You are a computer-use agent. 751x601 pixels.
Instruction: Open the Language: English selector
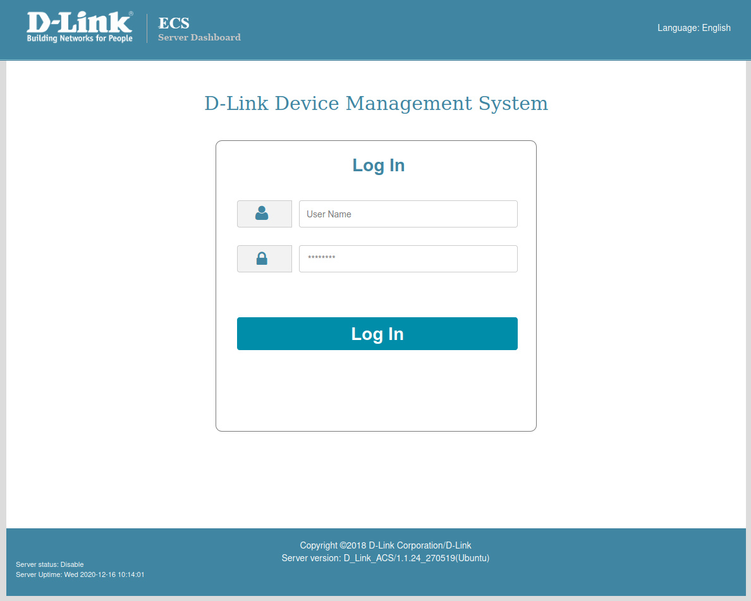click(693, 28)
